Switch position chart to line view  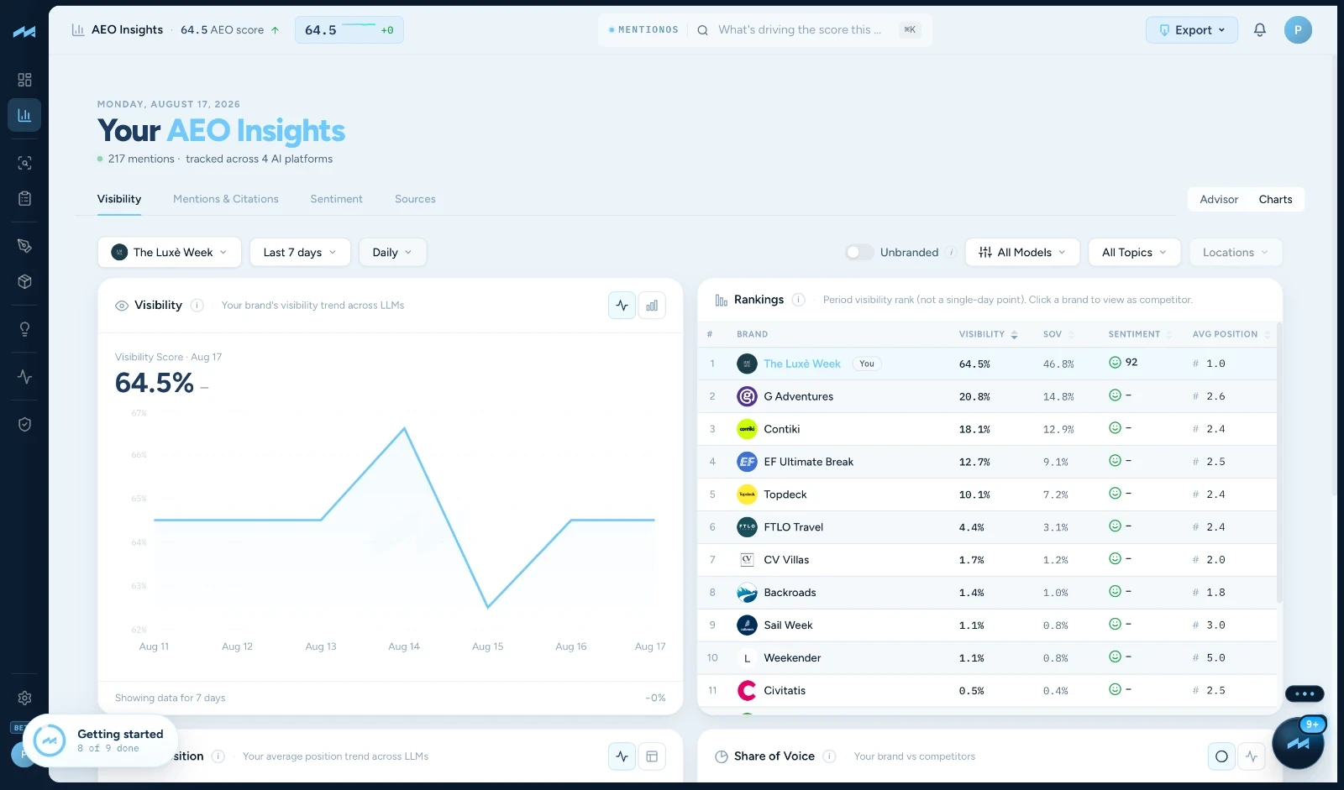[622, 756]
